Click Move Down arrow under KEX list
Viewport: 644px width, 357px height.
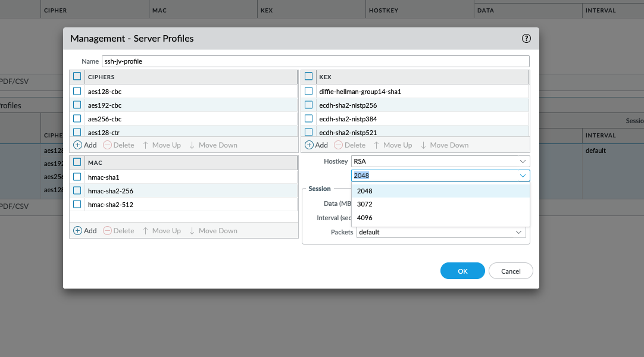tap(423, 145)
